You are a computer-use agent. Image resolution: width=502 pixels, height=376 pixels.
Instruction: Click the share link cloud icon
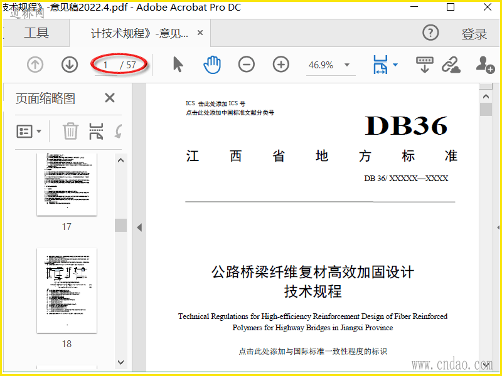451,65
